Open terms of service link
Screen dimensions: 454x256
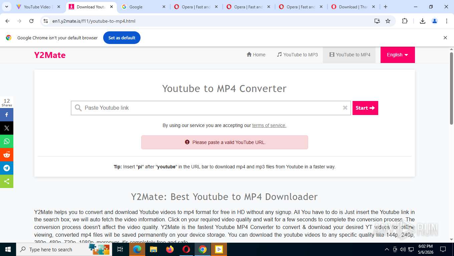tap(269, 125)
